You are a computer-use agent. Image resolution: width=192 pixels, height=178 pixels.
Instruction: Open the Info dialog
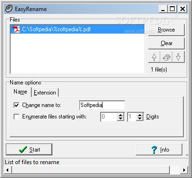pos(159,150)
